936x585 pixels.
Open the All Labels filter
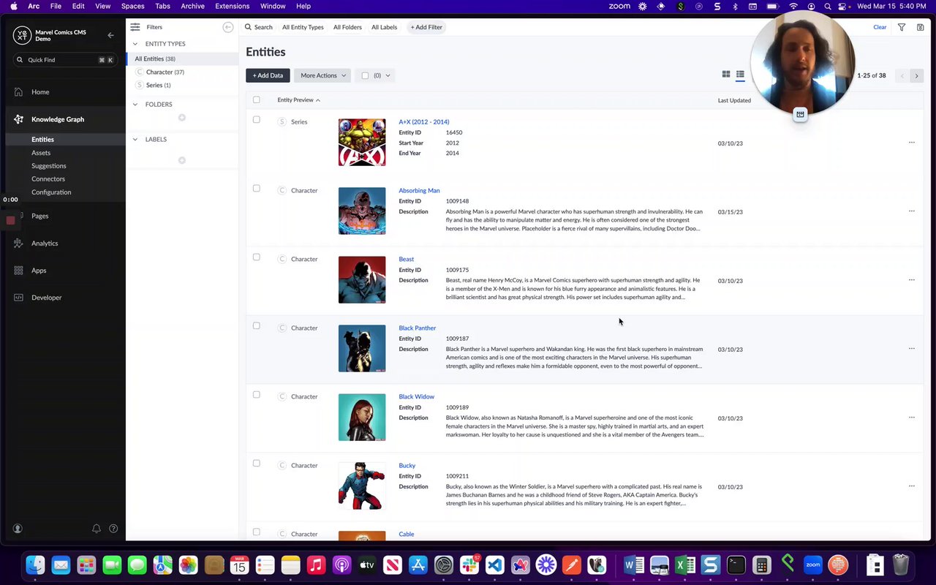coord(384,27)
